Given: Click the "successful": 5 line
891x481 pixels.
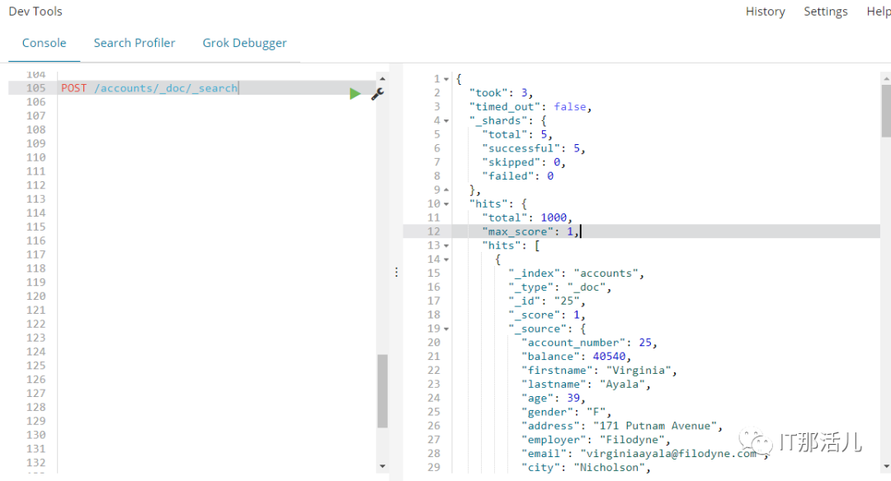Looking at the screenshot, I should coord(534,148).
